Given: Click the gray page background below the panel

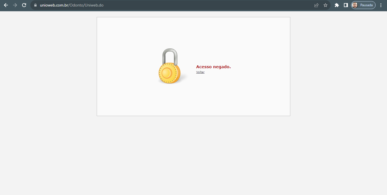Looking at the screenshot, I should [x=193, y=156].
